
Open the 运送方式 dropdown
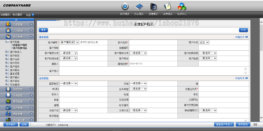[68, 110]
